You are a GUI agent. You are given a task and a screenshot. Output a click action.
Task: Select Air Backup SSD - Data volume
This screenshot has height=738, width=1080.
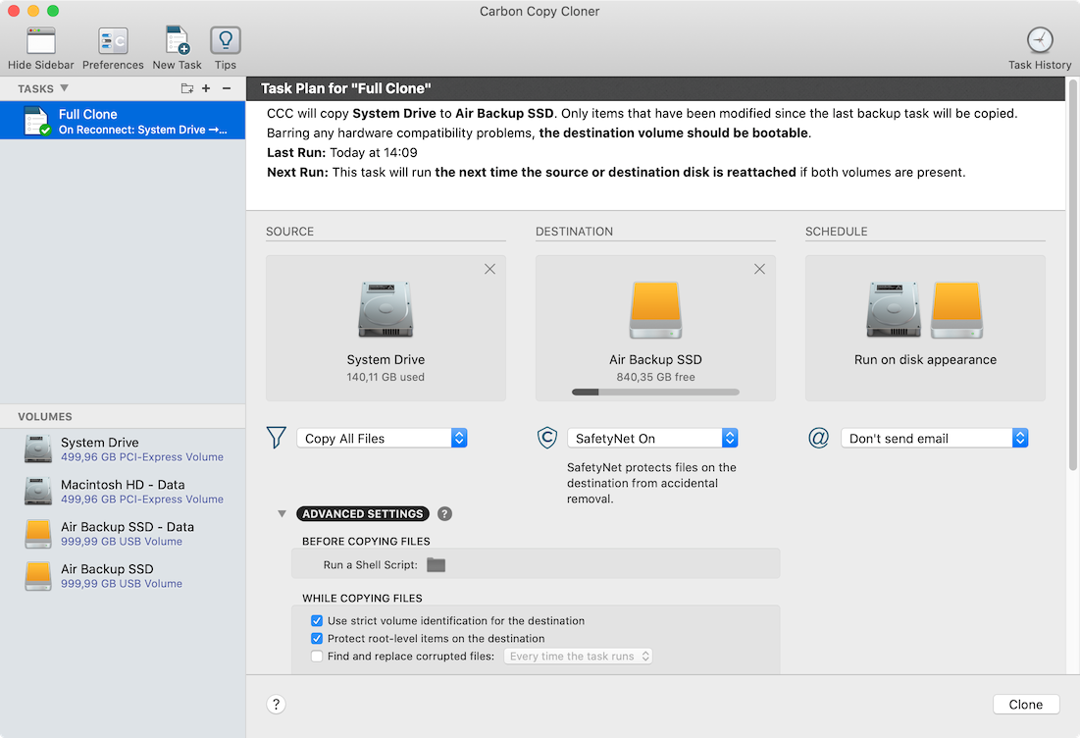123,533
